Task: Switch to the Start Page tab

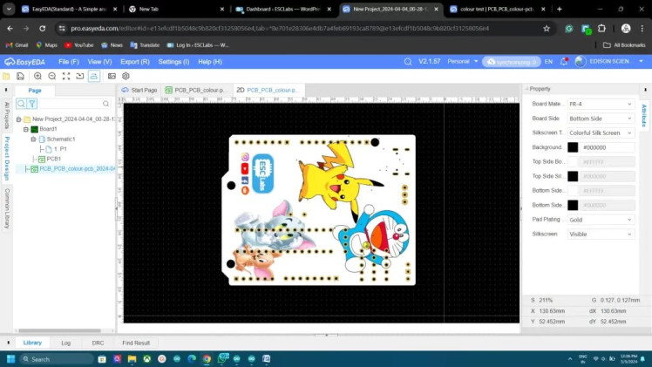Action: coord(139,90)
